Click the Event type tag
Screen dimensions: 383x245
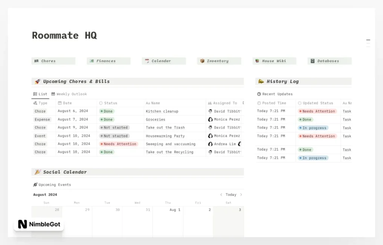40,136
